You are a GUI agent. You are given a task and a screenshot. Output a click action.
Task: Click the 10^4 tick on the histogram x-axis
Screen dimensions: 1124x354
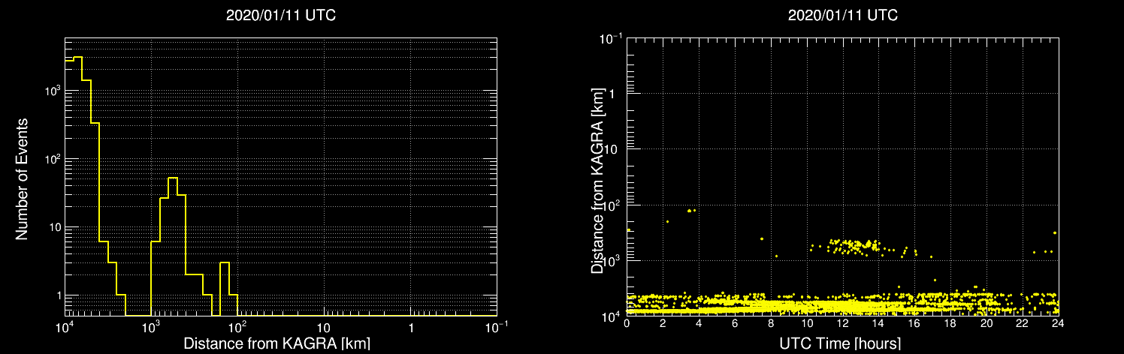point(65,328)
